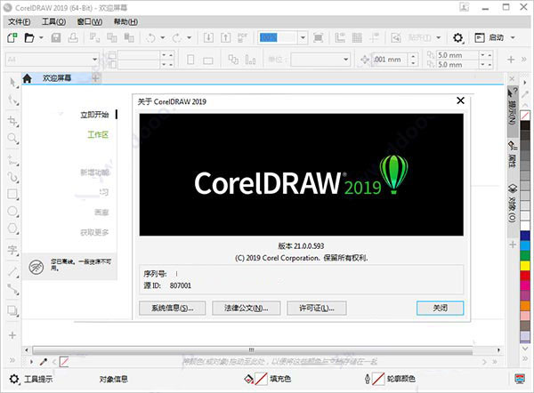Pick the cyan palette swatch
The image size is (534, 393).
pos(525,245)
